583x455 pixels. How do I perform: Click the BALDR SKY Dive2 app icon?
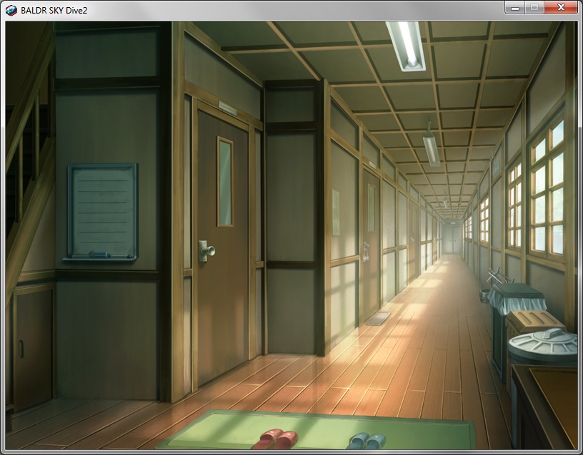pyautogui.click(x=11, y=11)
